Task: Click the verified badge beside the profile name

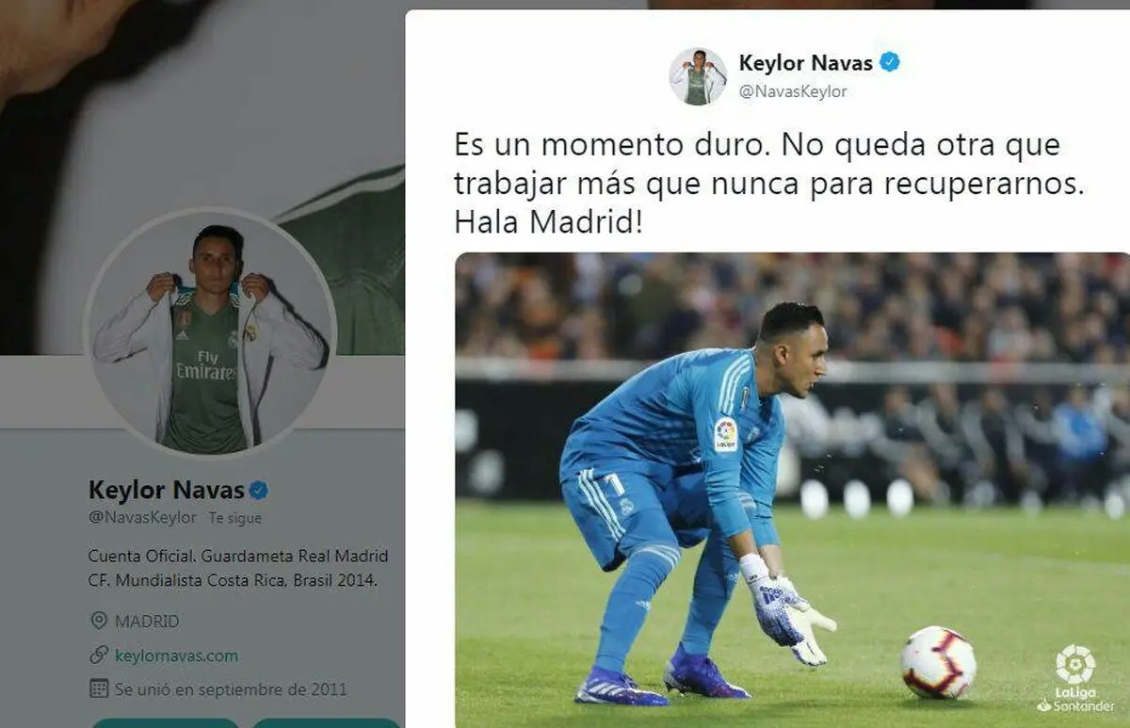Action: pyautogui.click(x=258, y=490)
